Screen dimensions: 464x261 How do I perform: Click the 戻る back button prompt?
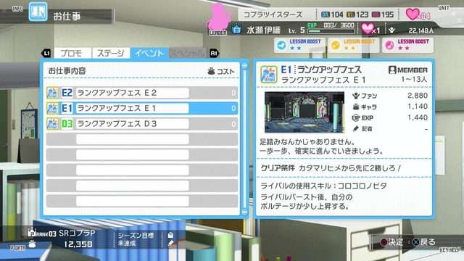coord(423,242)
